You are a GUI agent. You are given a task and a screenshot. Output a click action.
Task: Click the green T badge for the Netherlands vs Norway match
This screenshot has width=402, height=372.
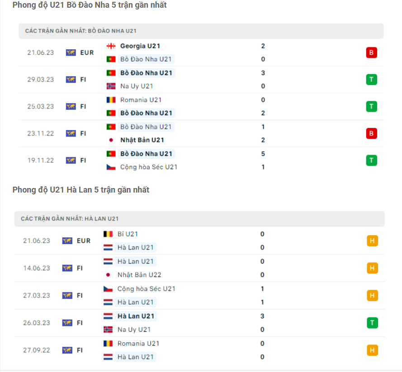click(372, 323)
